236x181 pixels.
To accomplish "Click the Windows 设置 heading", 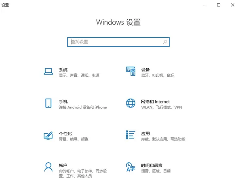I will pyautogui.click(x=118, y=22).
